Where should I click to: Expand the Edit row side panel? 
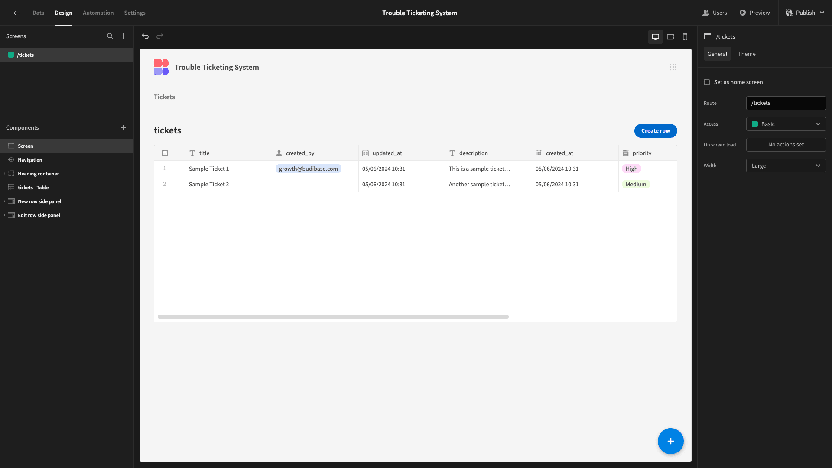point(4,215)
